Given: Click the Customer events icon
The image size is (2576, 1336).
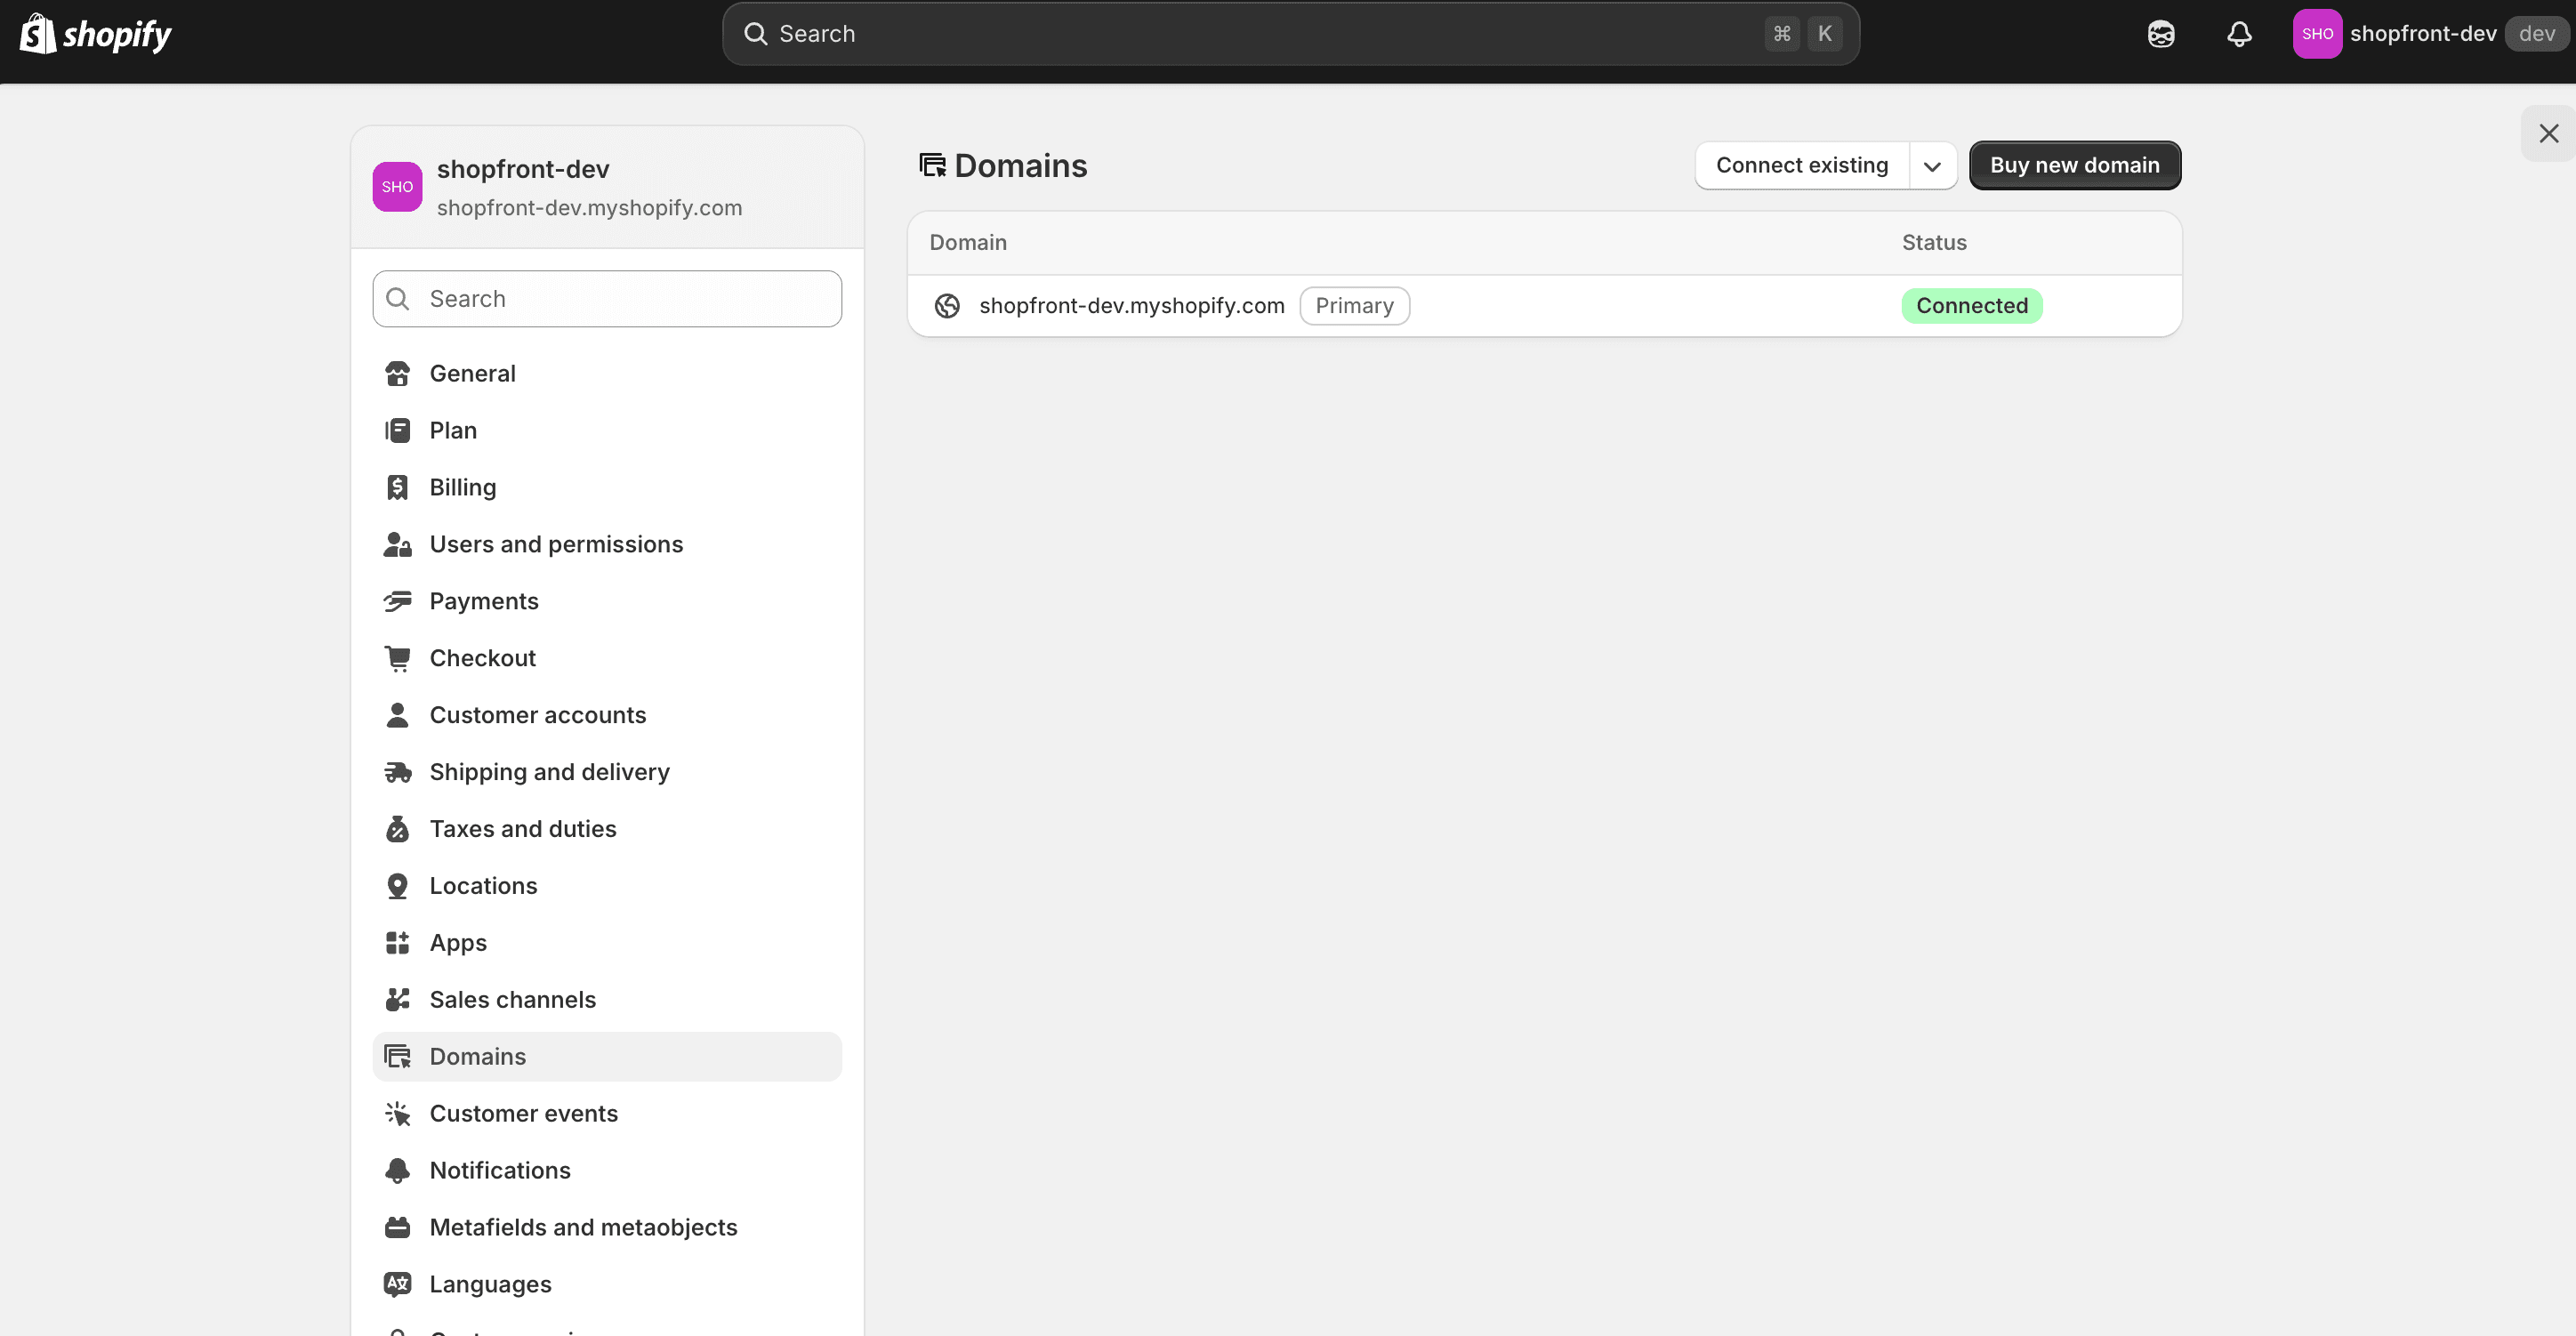Looking at the screenshot, I should (x=397, y=1115).
